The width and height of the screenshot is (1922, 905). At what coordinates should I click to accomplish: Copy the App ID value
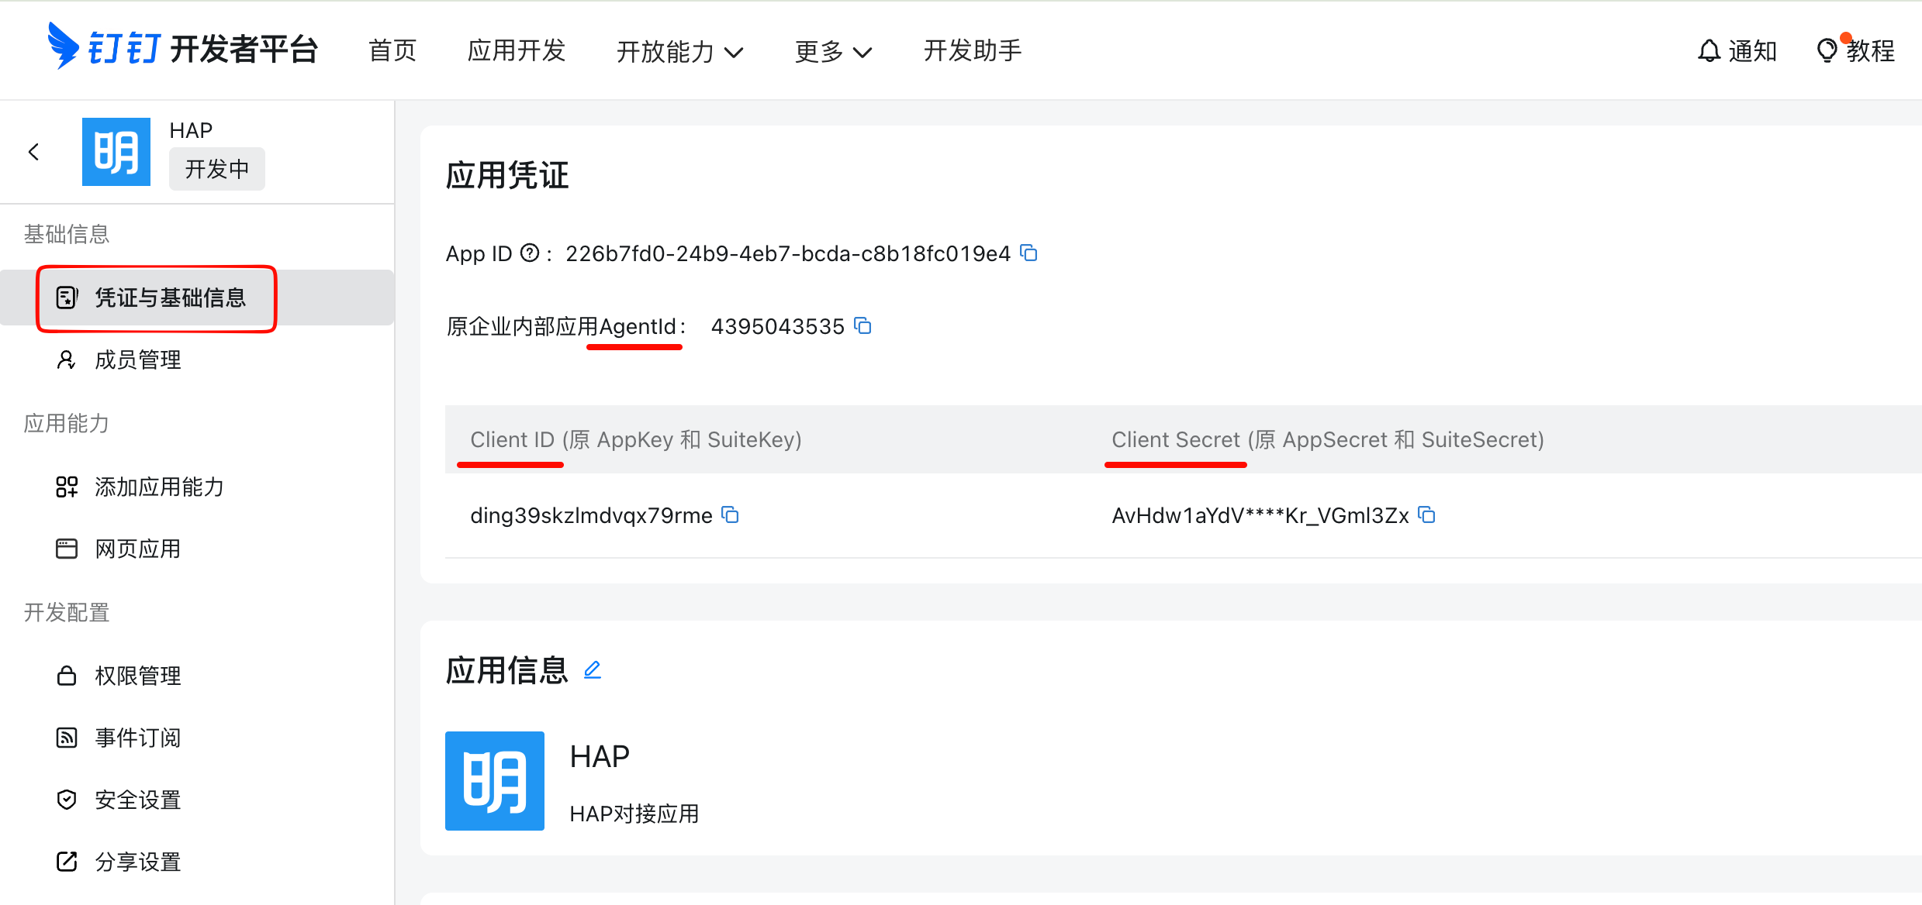pyautogui.click(x=1028, y=253)
